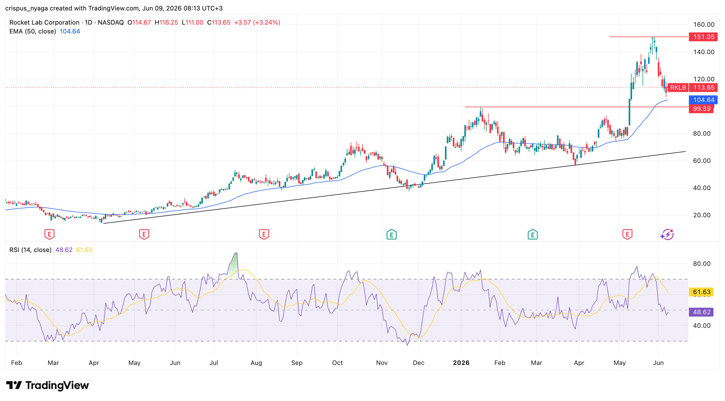The image size is (725, 401).
Task: Click the O114.67 open value in header
Action: (139, 22)
